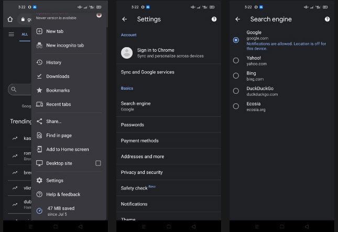Open Sync and Google services
Screen dimensions: 338x232
click(169, 72)
